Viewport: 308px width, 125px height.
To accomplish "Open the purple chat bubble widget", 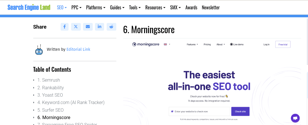I will click(295, 118).
